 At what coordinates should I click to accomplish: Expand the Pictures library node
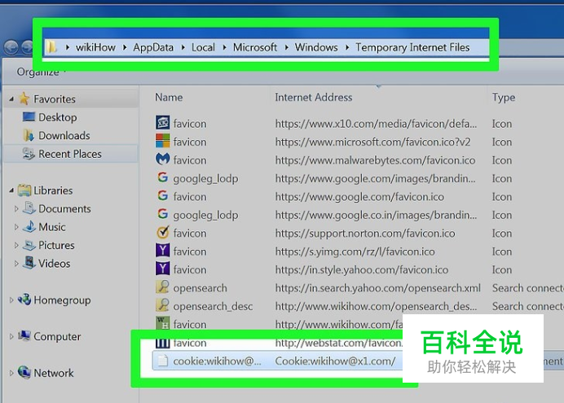pyautogui.click(x=16, y=245)
